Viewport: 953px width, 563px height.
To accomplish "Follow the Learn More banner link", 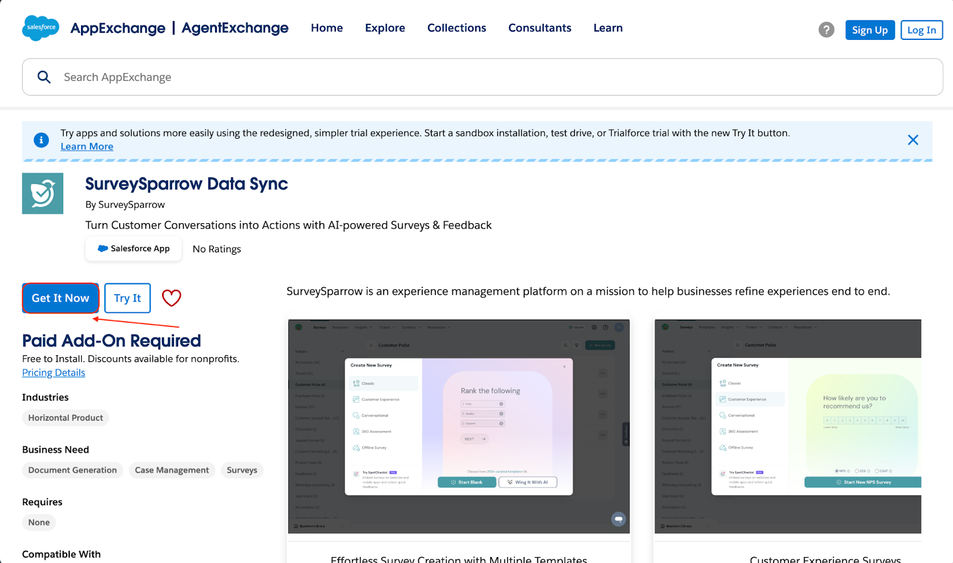I will [x=87, y=146].
